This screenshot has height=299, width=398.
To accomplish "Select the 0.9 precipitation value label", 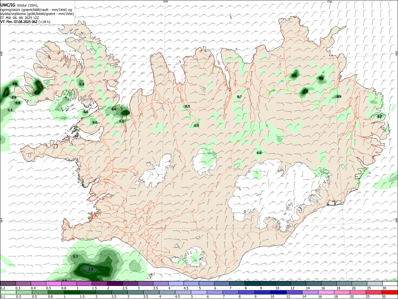I will click(x=339, y=97).
